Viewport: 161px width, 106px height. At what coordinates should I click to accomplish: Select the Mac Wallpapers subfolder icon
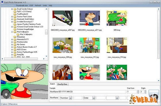click(18, 34)
